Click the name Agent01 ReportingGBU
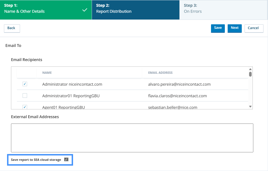 tap(63, 107)
